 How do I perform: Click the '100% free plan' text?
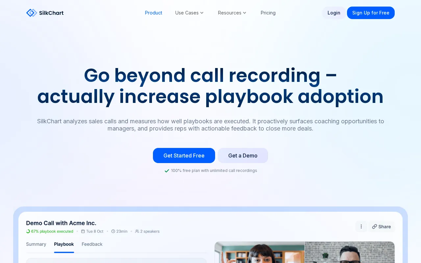coord(214,171)
